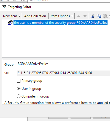
Task: Click Add Collection button
Action: 35,16
